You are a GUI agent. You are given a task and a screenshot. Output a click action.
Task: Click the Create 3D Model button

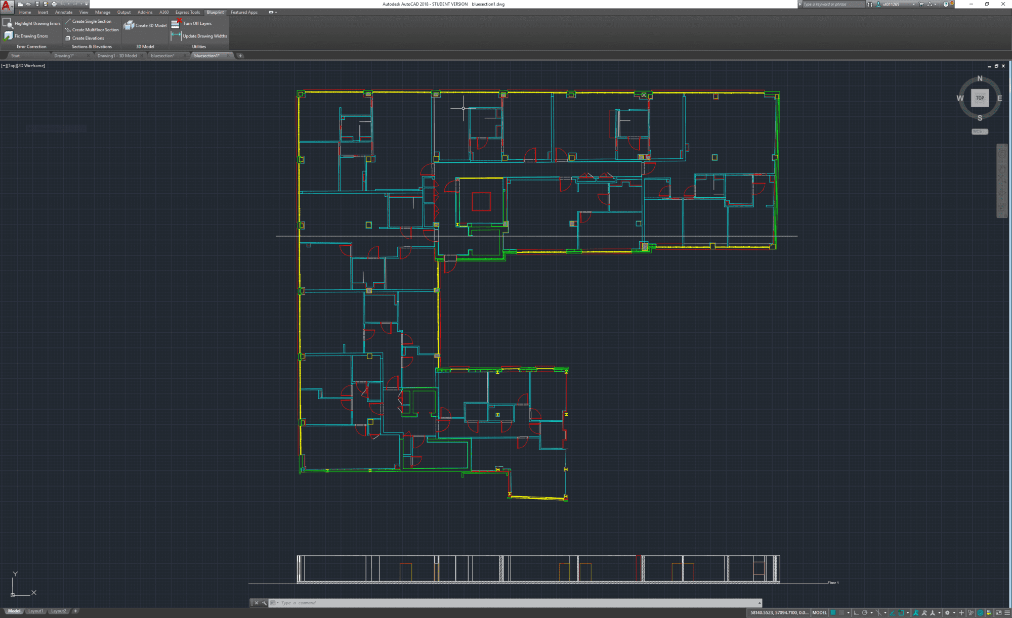[x=145, y=25]
